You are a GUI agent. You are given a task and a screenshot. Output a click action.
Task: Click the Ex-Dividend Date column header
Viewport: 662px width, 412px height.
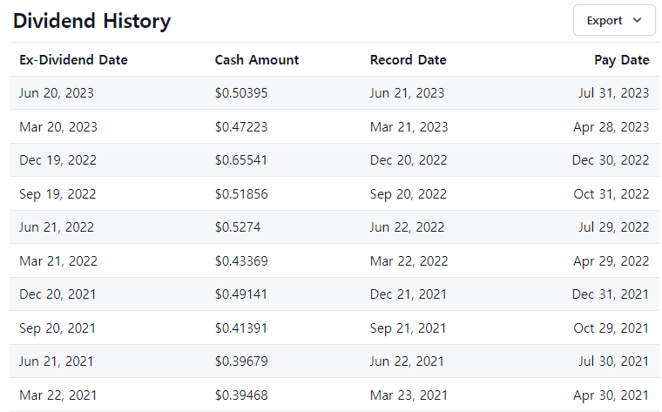point(73,60)
